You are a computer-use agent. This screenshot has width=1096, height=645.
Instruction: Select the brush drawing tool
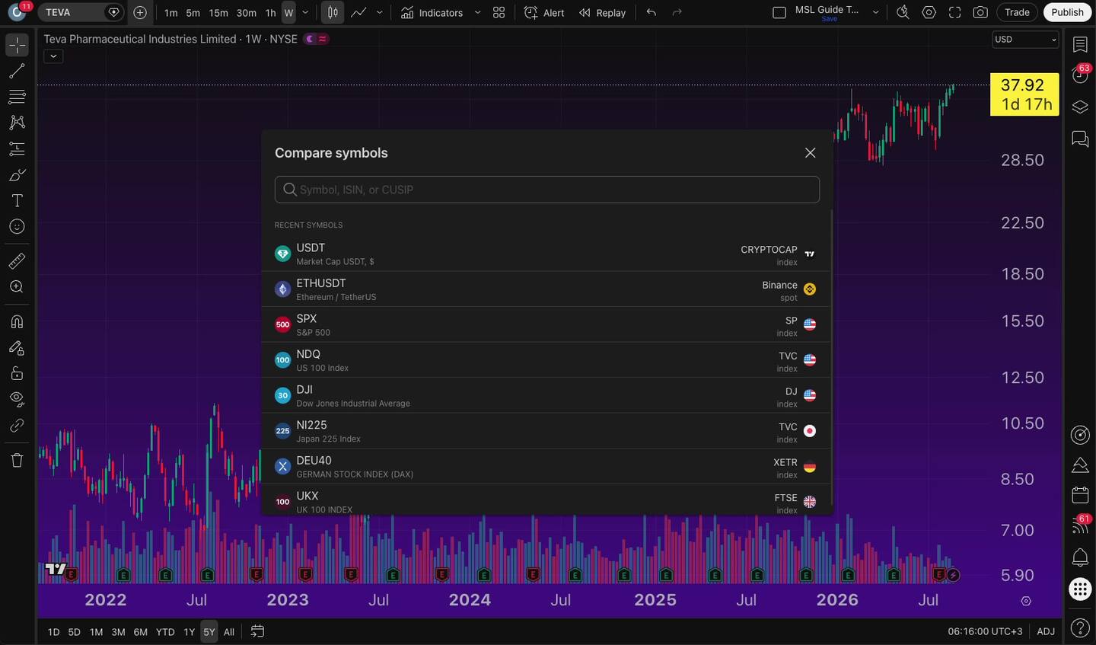click(x=17, y=175)
